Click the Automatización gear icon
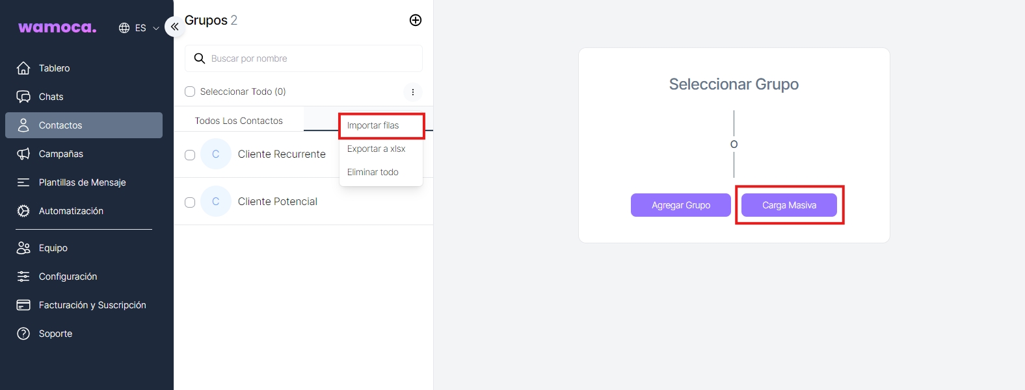This screenshot has height=390, width=1025. (23, 211)
